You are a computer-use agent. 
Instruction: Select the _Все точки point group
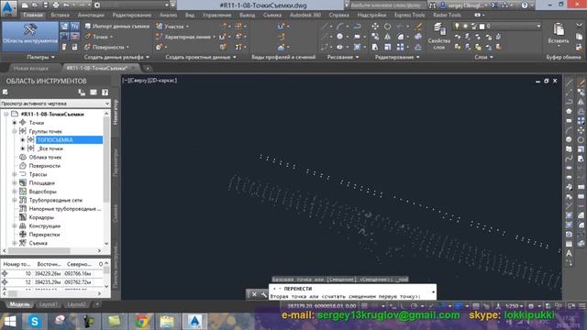[x=50, y=148]
